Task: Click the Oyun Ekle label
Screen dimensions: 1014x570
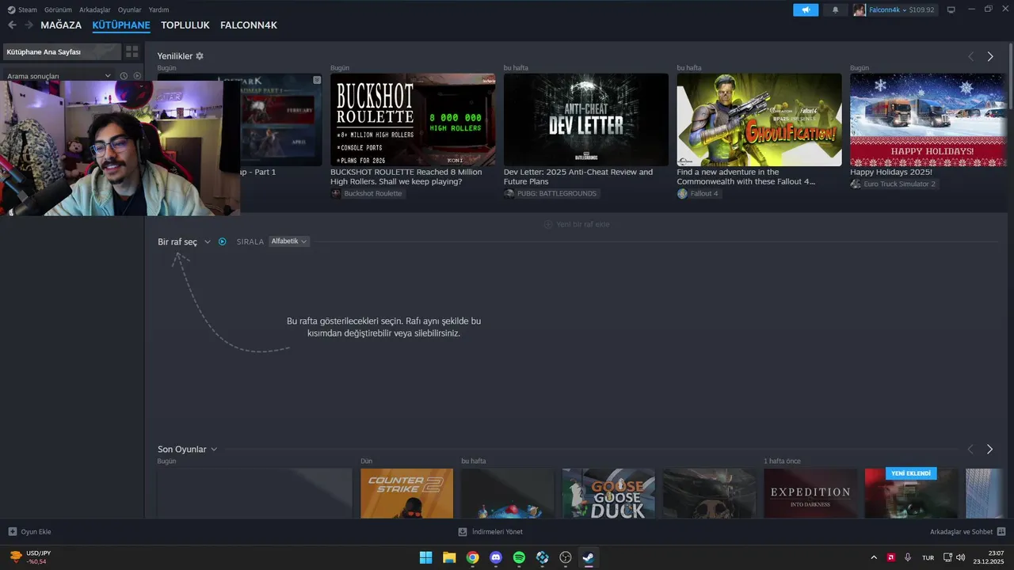Action: tap(36, 532)
